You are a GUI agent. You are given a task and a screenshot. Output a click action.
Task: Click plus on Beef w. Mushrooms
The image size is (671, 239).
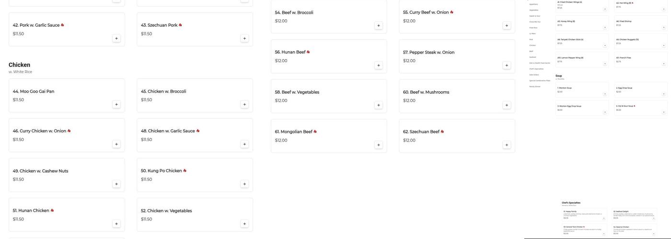[x=507, y=105]
